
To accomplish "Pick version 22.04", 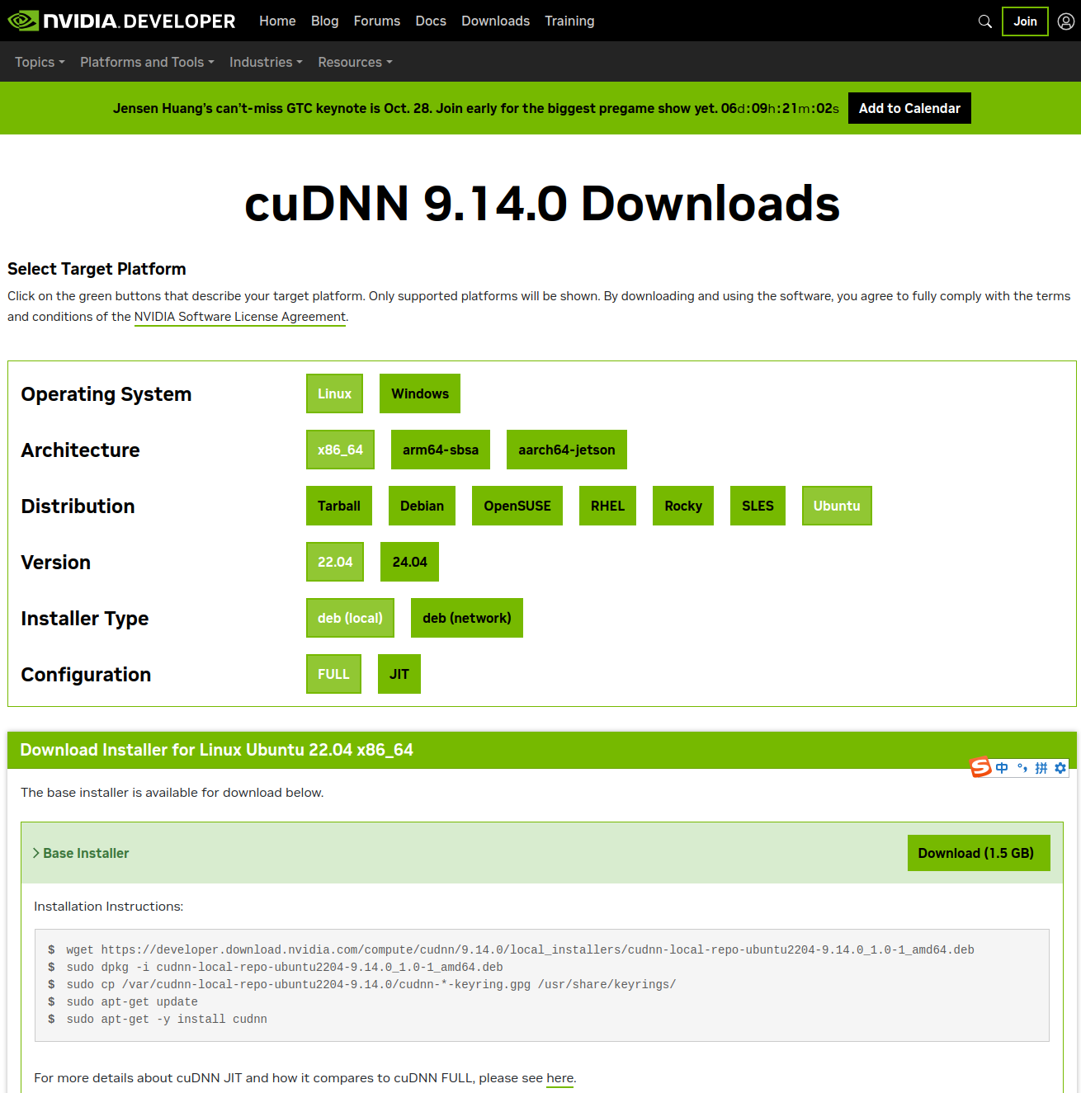I will click(335, 562).
